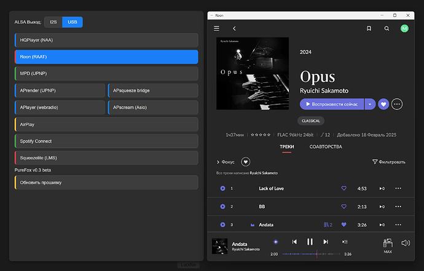Select the CLASSICAL genre tag
The width and height of the screenshot is (424, 271).
(x=311, y=121)
